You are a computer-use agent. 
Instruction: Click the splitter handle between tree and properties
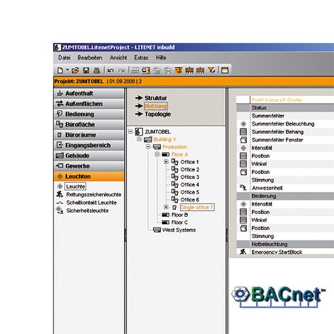[x=227, y=235]
